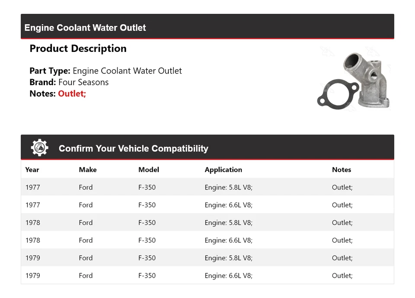415x298 pixels.
Task: Select the 1977 F-350 5.8L V8 row
Action: (x=207, y=187)
